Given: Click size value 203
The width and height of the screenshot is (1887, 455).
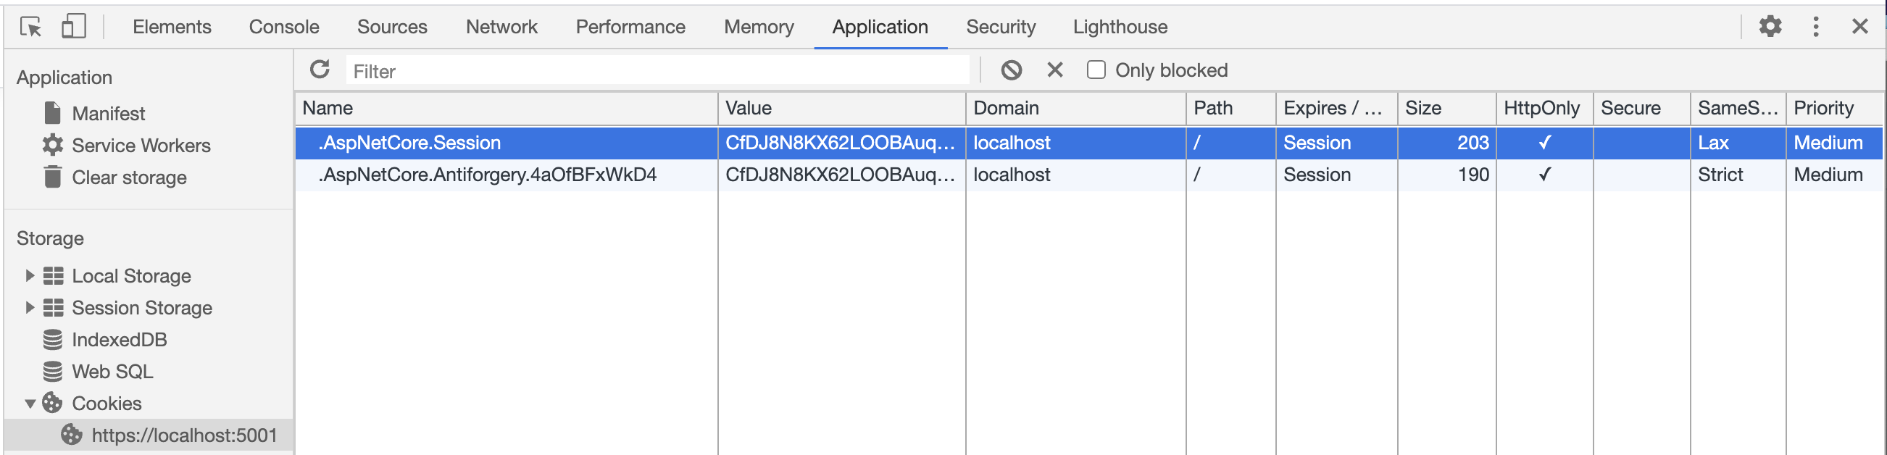Looking at the screenshot, I should [x=1472, y=143].
